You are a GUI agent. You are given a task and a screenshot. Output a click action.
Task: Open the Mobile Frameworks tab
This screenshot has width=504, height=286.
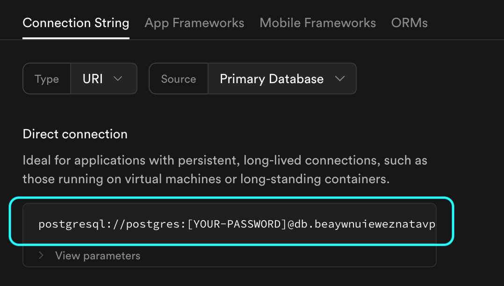pos(317,23)
